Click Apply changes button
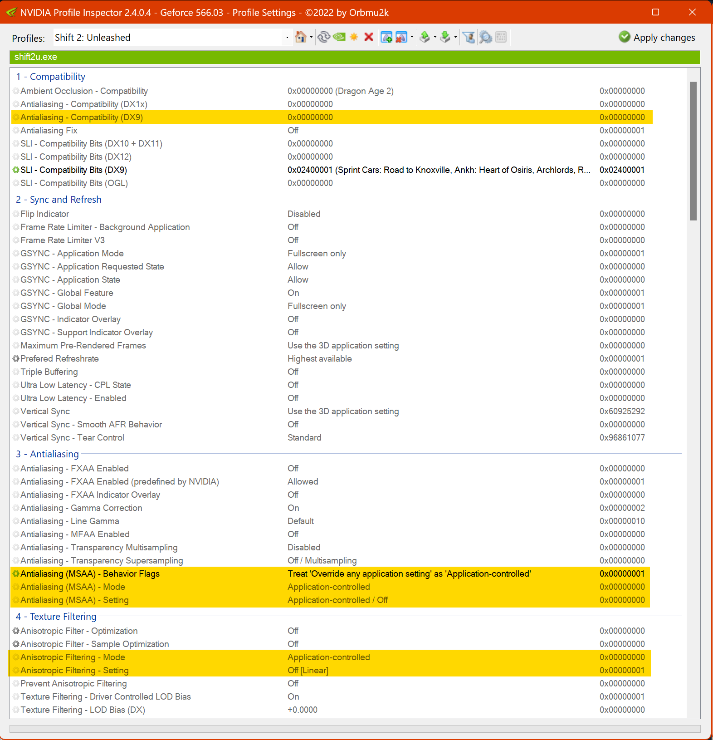 tap(657, 37)
